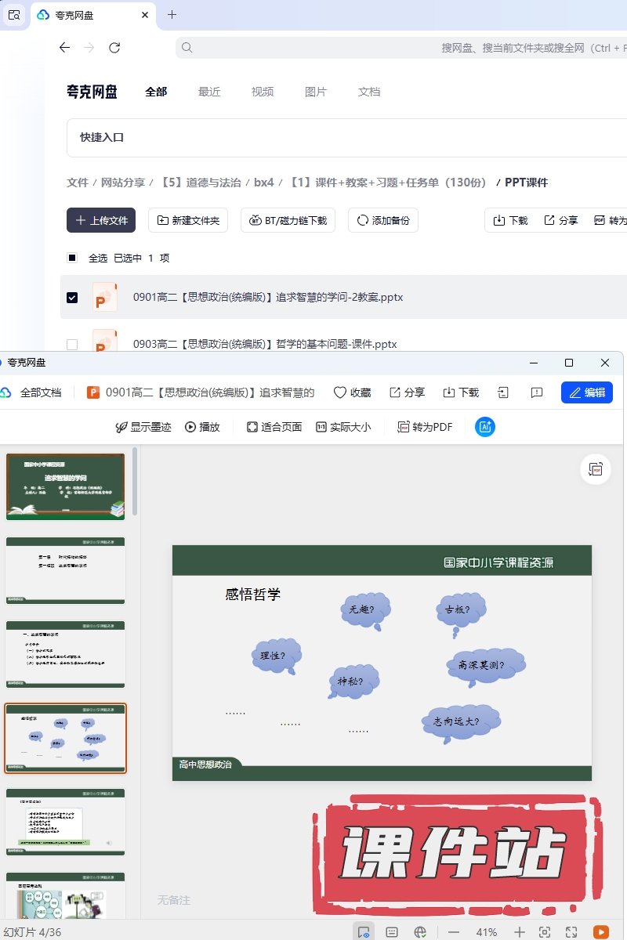Click the AI assistant icon in viewer toolbar

click(485, 427)
